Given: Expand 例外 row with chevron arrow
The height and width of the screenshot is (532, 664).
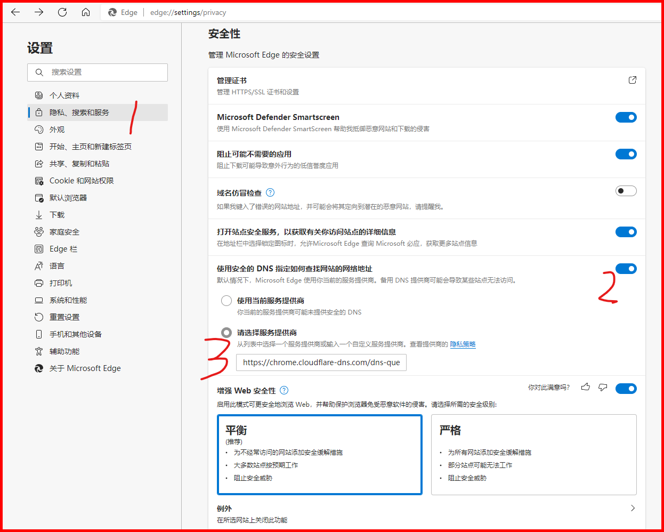Looking at the screenshot, I should coord(633,508).
